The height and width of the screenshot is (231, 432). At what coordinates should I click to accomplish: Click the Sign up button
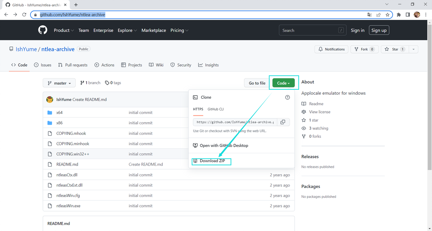point(379,30)
